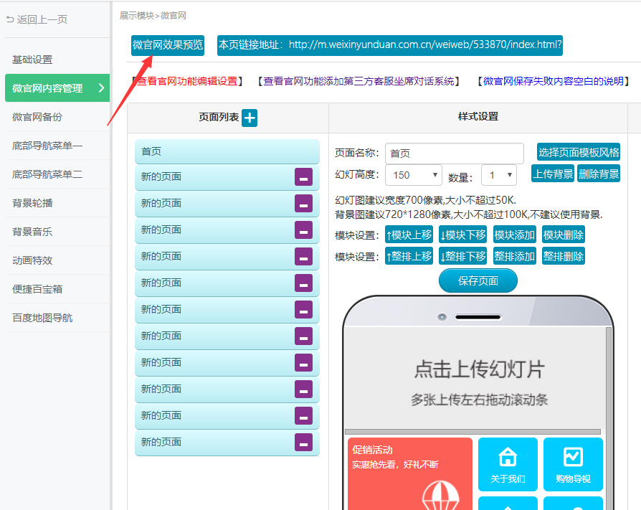Click the plus icon beside 页面列表
This screenshot has width=641, height=510.
pos(249,118)
